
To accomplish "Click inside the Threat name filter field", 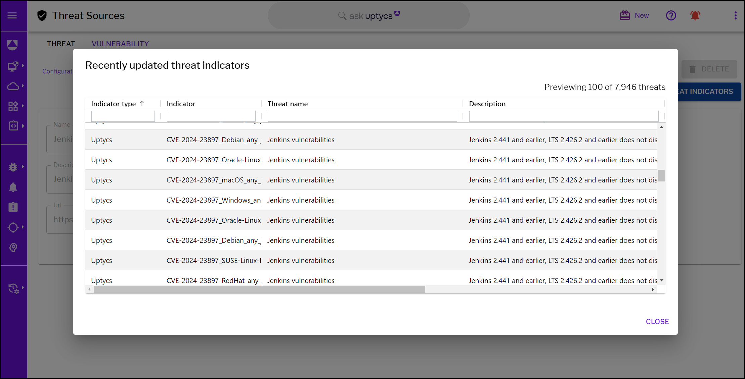I will 362,116.
